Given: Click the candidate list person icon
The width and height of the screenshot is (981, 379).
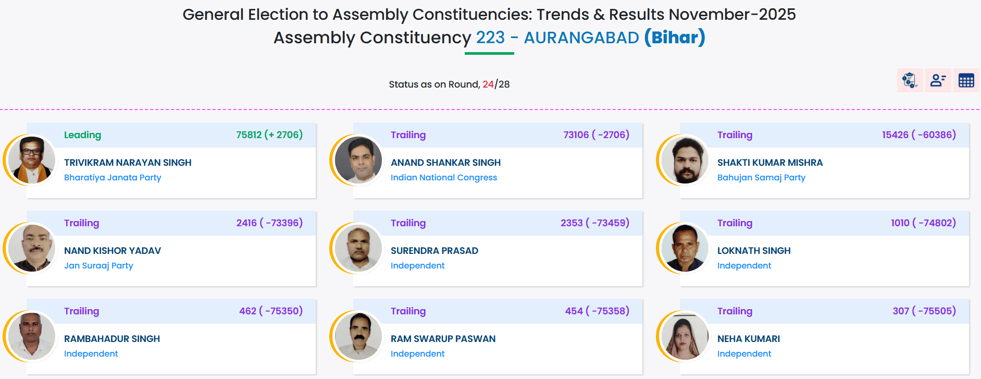Looking at the screenshot, I should (x=938, y=81).
